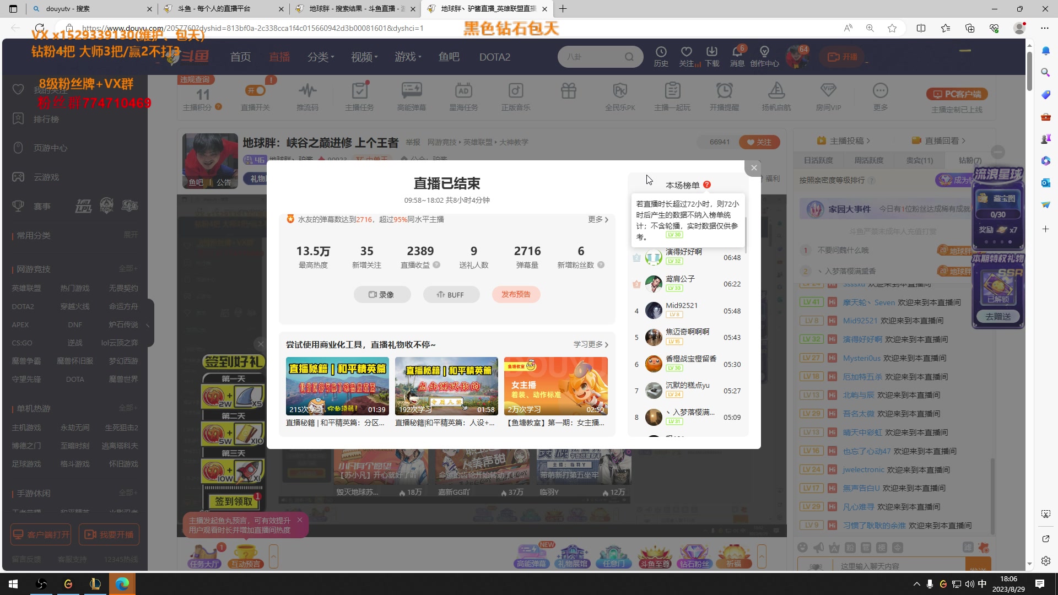Click the PC客户端 button
The height and width of the screenshot is (595, 1058).
pyautogui.click(x=957, y=94)
